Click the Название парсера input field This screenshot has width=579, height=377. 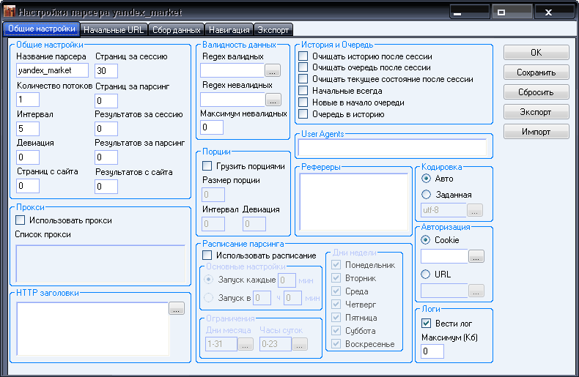click(52, 71)
